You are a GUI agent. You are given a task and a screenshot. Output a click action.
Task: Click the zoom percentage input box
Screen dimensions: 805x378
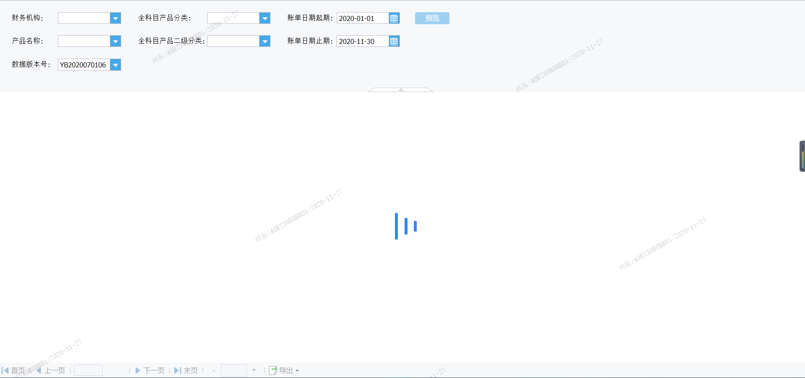coord(234,370)
